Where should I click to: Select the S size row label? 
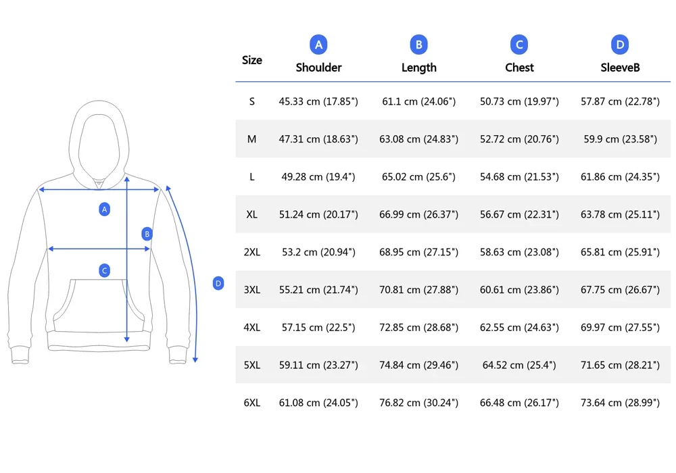[x=251, y=101]
